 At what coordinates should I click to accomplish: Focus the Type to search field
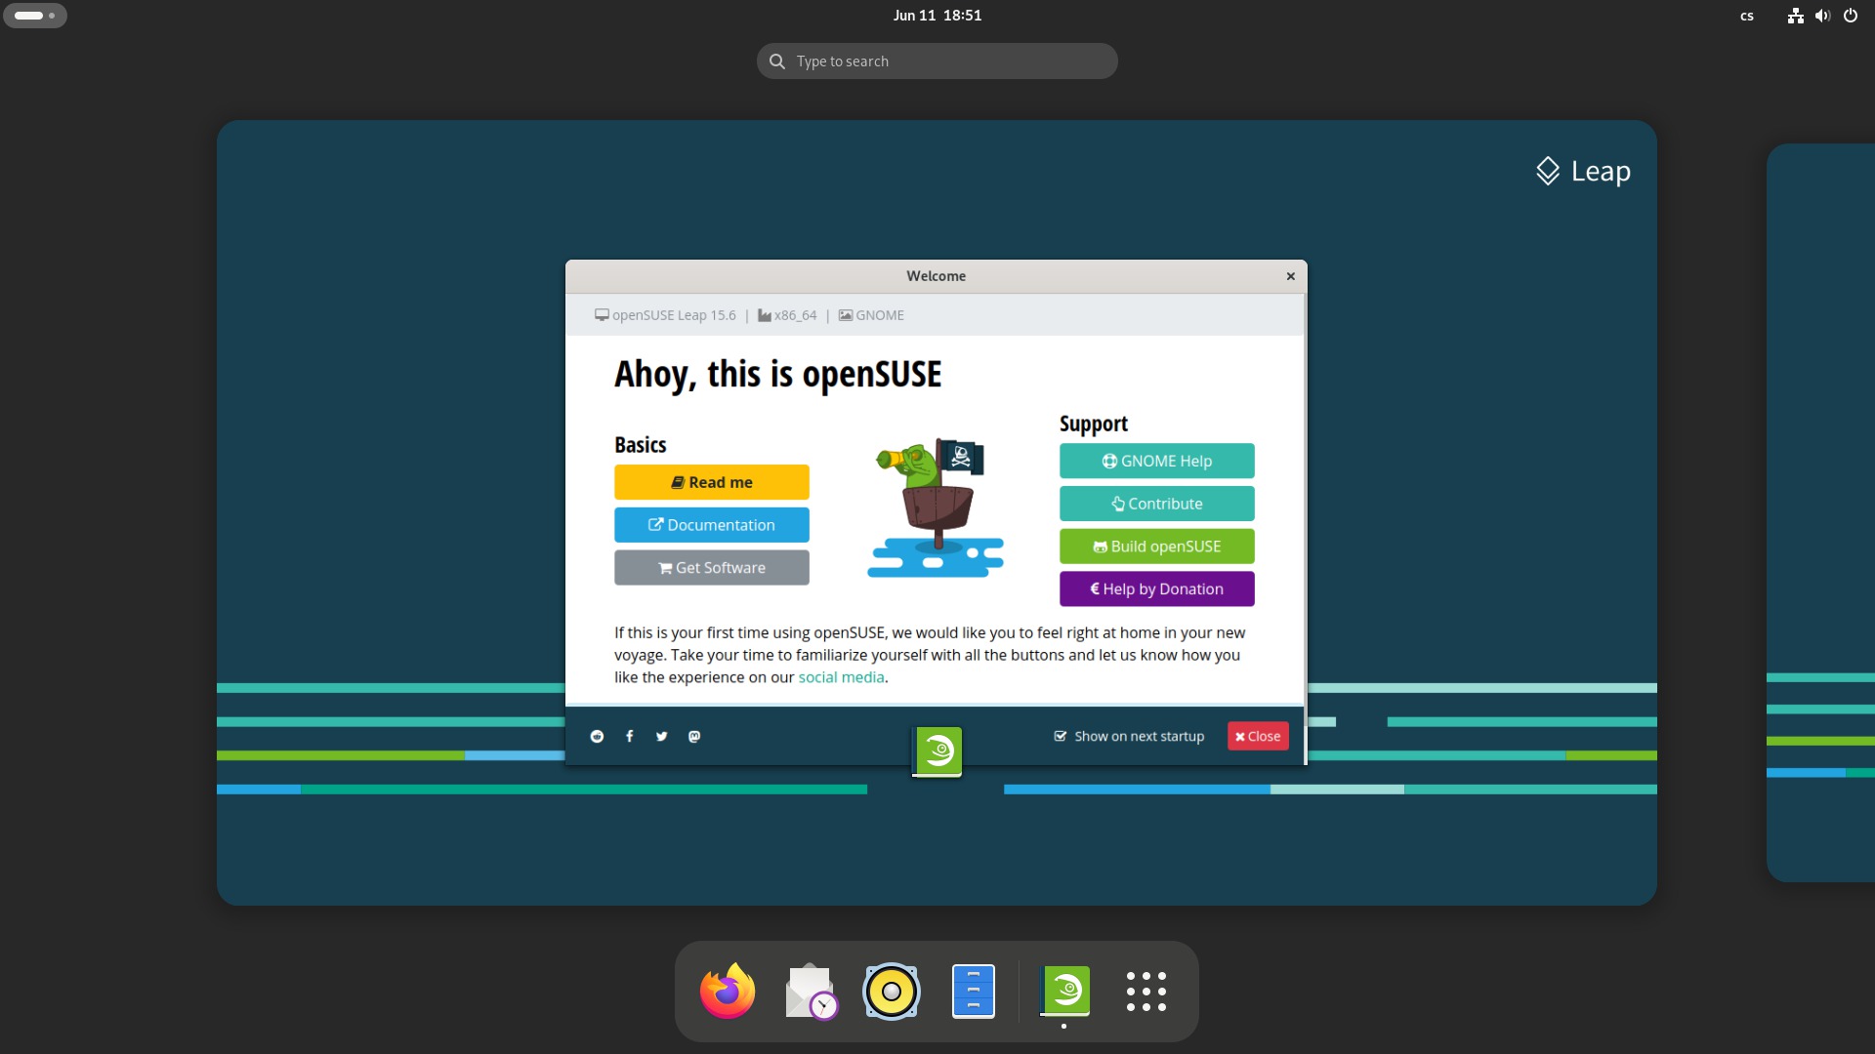click(937, 61)
